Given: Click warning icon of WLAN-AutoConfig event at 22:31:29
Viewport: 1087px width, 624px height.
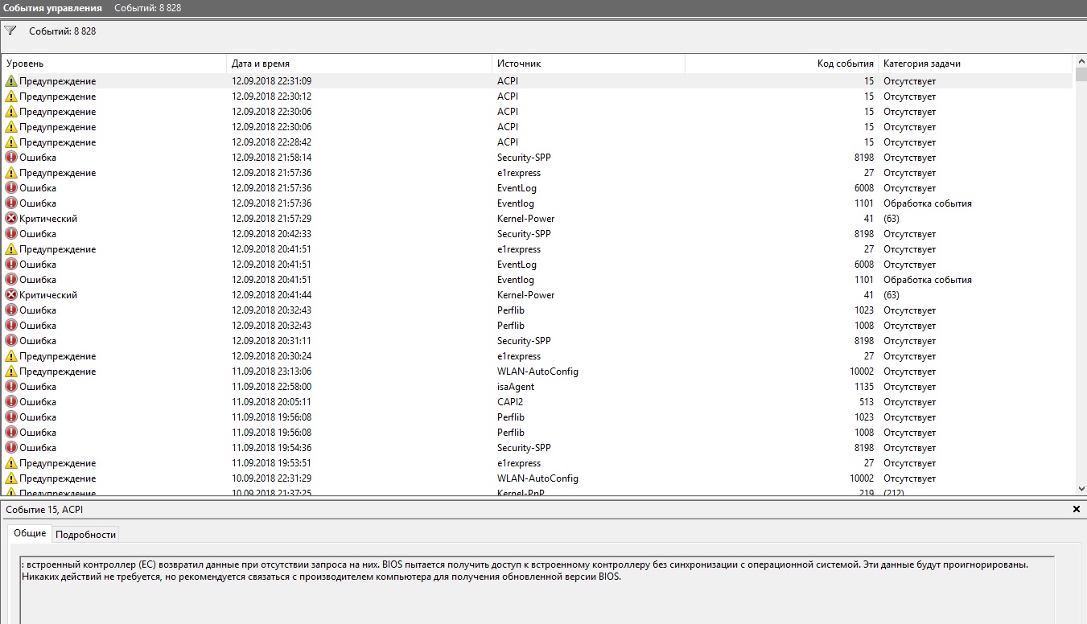Looking at the screenshot, I should click(11, 478).
